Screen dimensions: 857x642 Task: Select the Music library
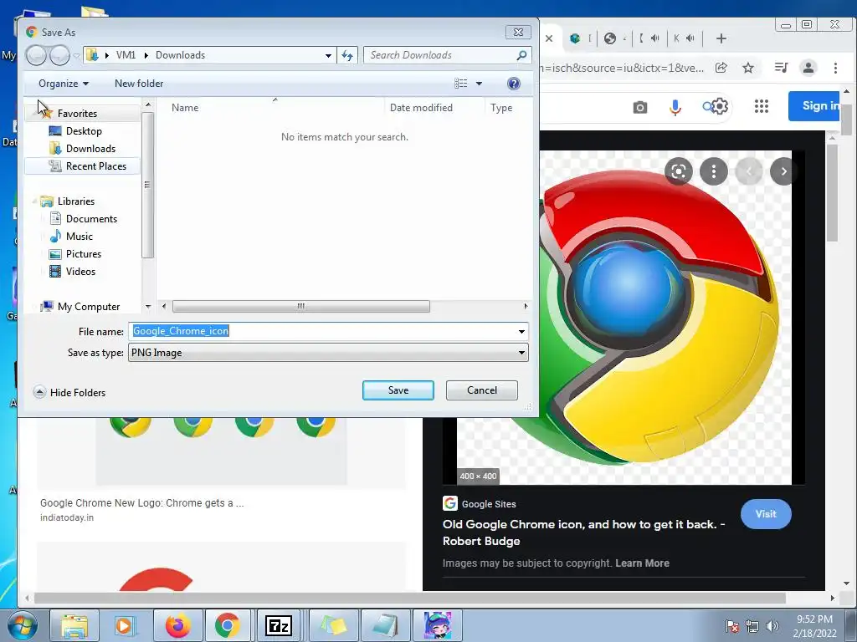80,237
